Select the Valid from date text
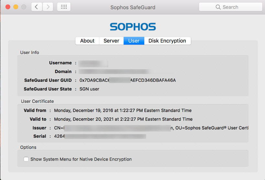265x180 pixels. pyautogui.click(x=123, y=111)
